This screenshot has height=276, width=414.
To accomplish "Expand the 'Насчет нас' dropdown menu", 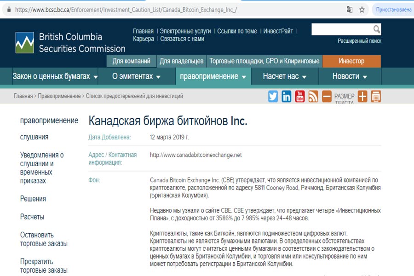I will [x=285, y=76].
